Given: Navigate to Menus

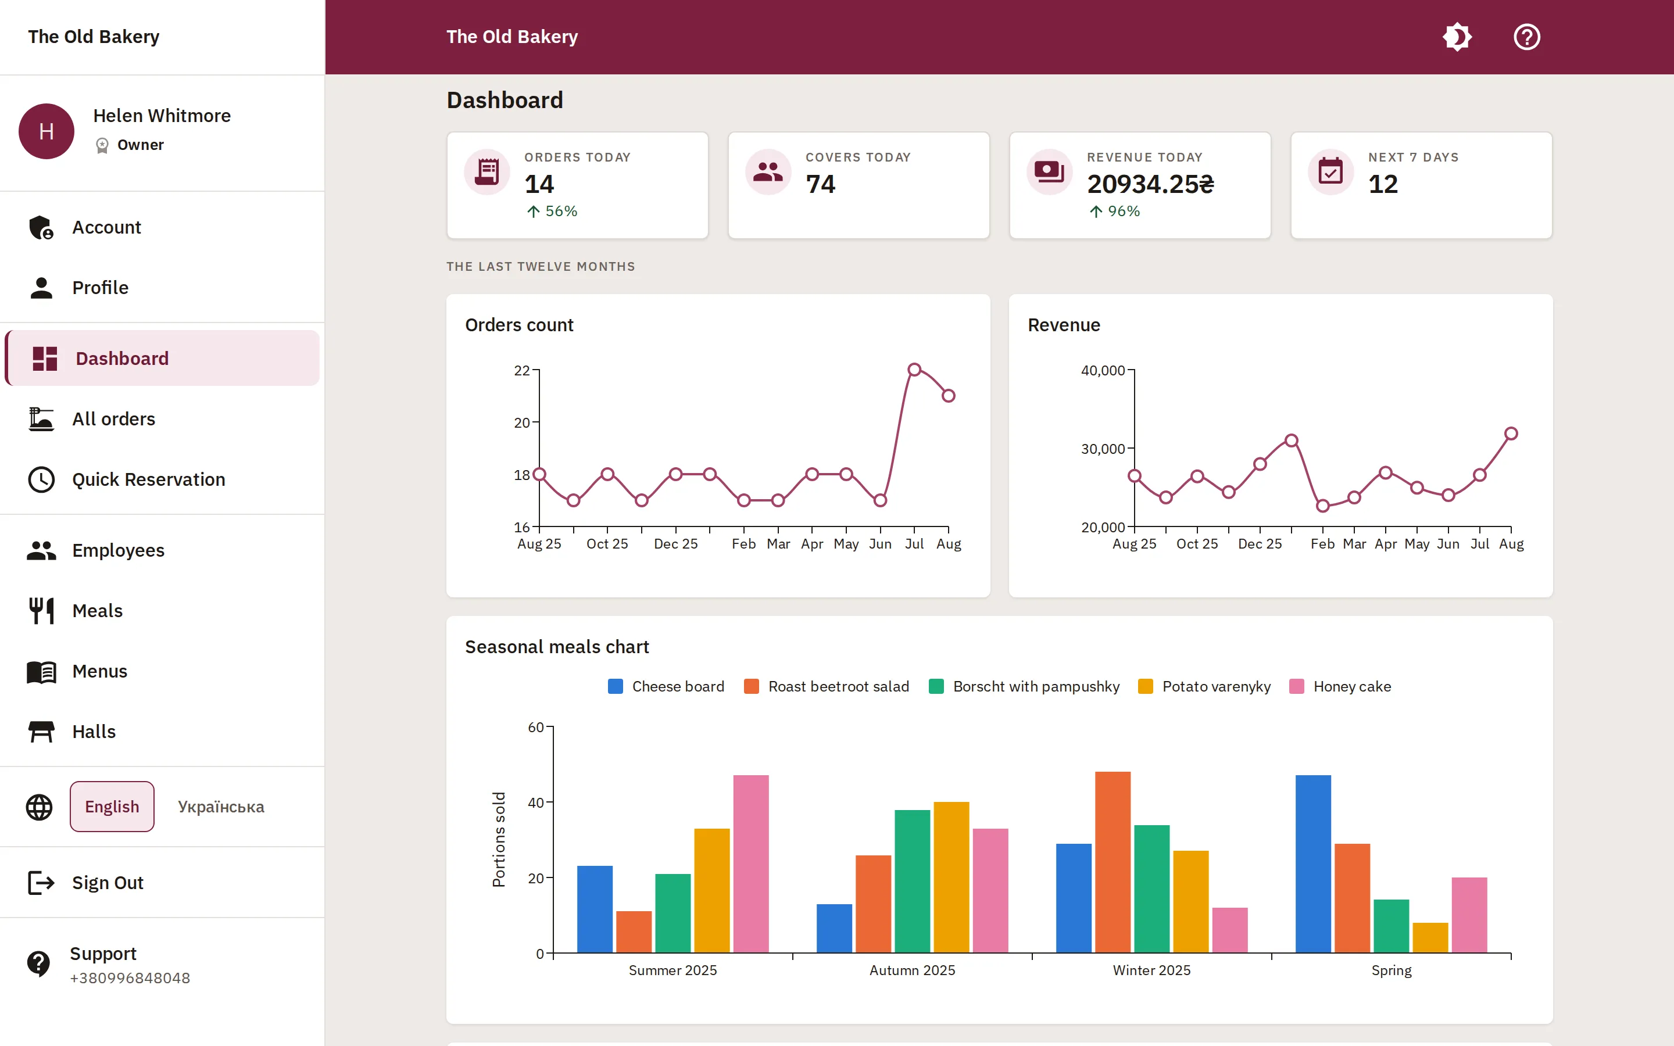Looking at the screenshot, I should click(162, 672).
